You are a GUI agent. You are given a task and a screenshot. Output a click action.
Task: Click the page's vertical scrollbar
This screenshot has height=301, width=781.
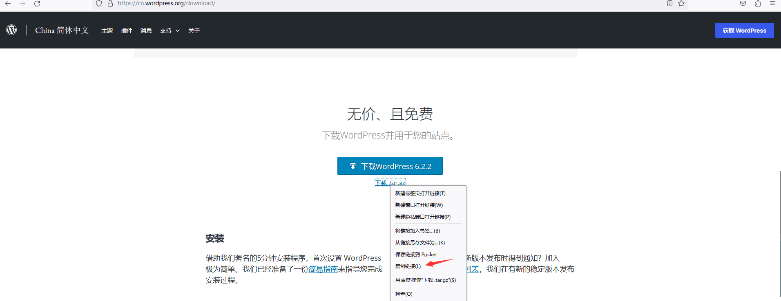(x=780, y=234)
